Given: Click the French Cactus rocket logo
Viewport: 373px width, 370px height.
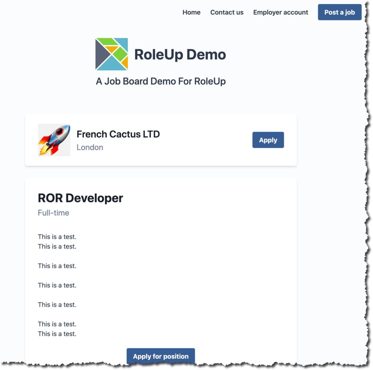Looking at the screenshot, I should pos(54,140).
